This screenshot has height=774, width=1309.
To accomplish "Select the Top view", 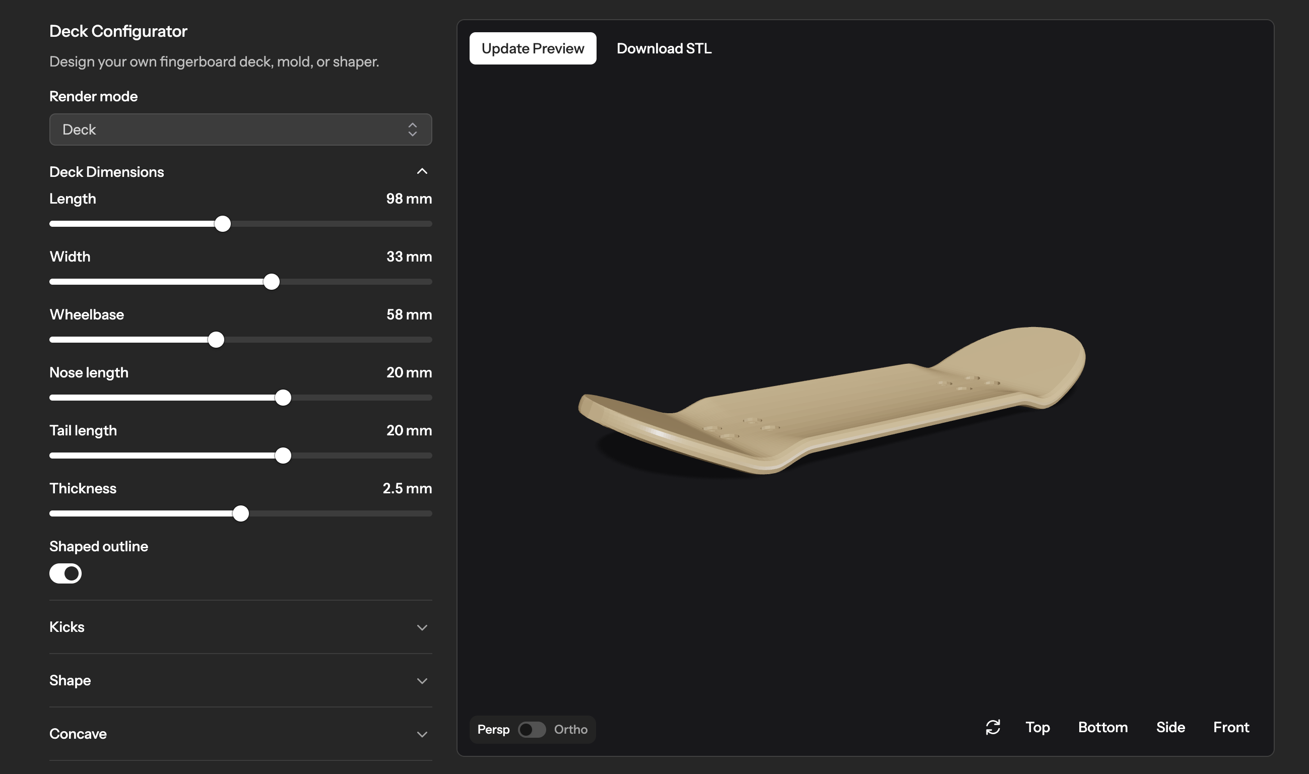I will (x=1037, y=727).
